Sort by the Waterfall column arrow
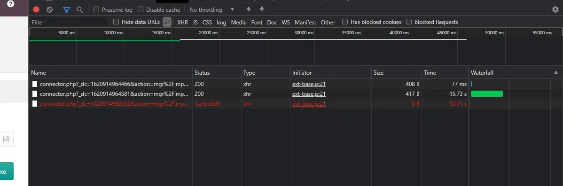The width and height of the screenshot is (563, 186). pyautogui.click(x=556, y=72)
